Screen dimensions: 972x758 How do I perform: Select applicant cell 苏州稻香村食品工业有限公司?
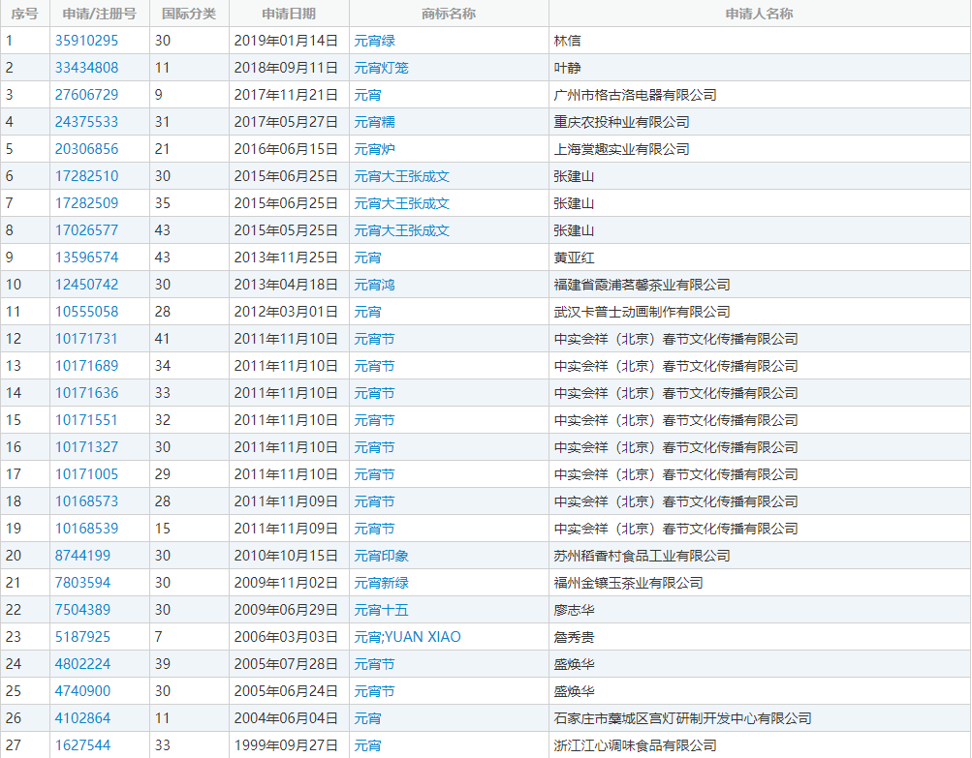pyautogui.click(x=642, y=556)
